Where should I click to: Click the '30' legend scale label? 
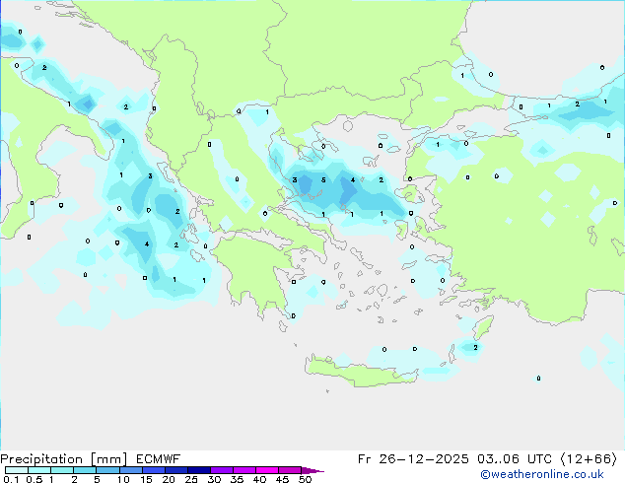214,479
